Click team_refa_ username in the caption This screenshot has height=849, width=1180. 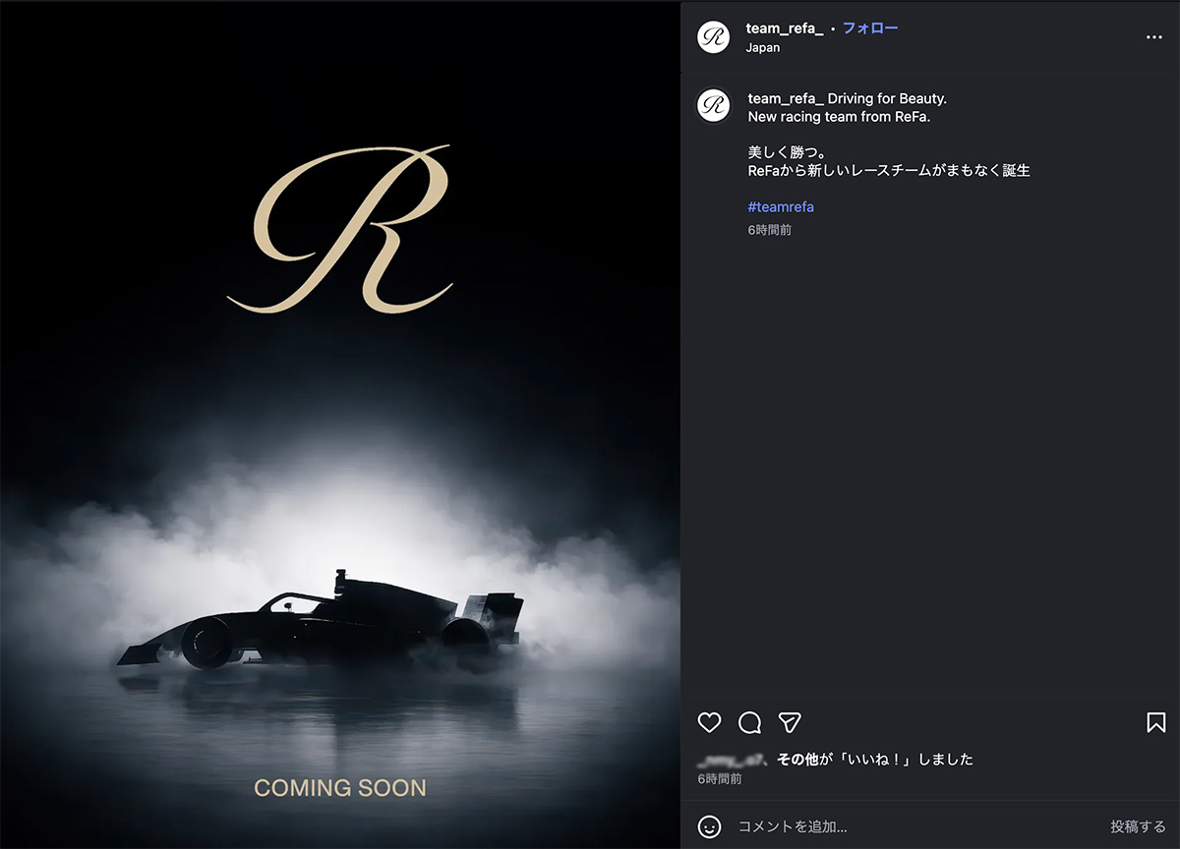786,99
